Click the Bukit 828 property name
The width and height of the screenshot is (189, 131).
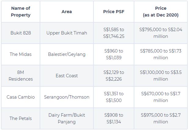point(21,33)
